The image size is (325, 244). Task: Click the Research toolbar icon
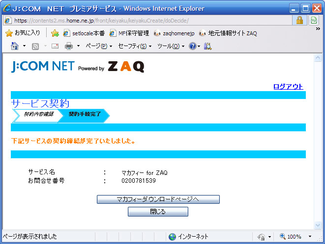[x=207, y=46]
